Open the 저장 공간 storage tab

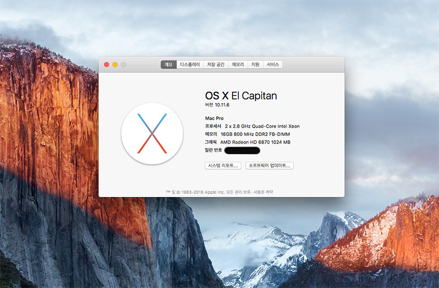tap(215, 65)
